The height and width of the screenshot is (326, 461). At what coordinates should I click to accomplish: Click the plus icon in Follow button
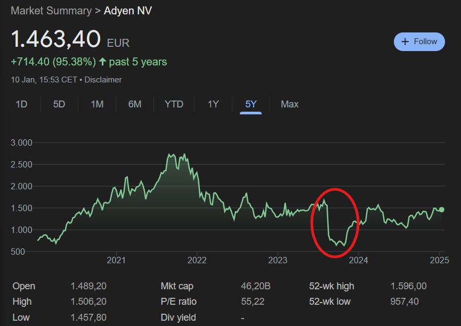(405, 41)
